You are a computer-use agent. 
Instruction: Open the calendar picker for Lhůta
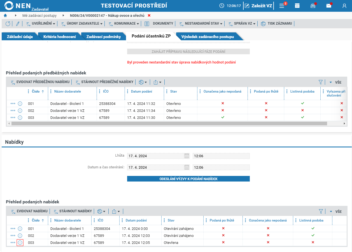click(187, 156)
